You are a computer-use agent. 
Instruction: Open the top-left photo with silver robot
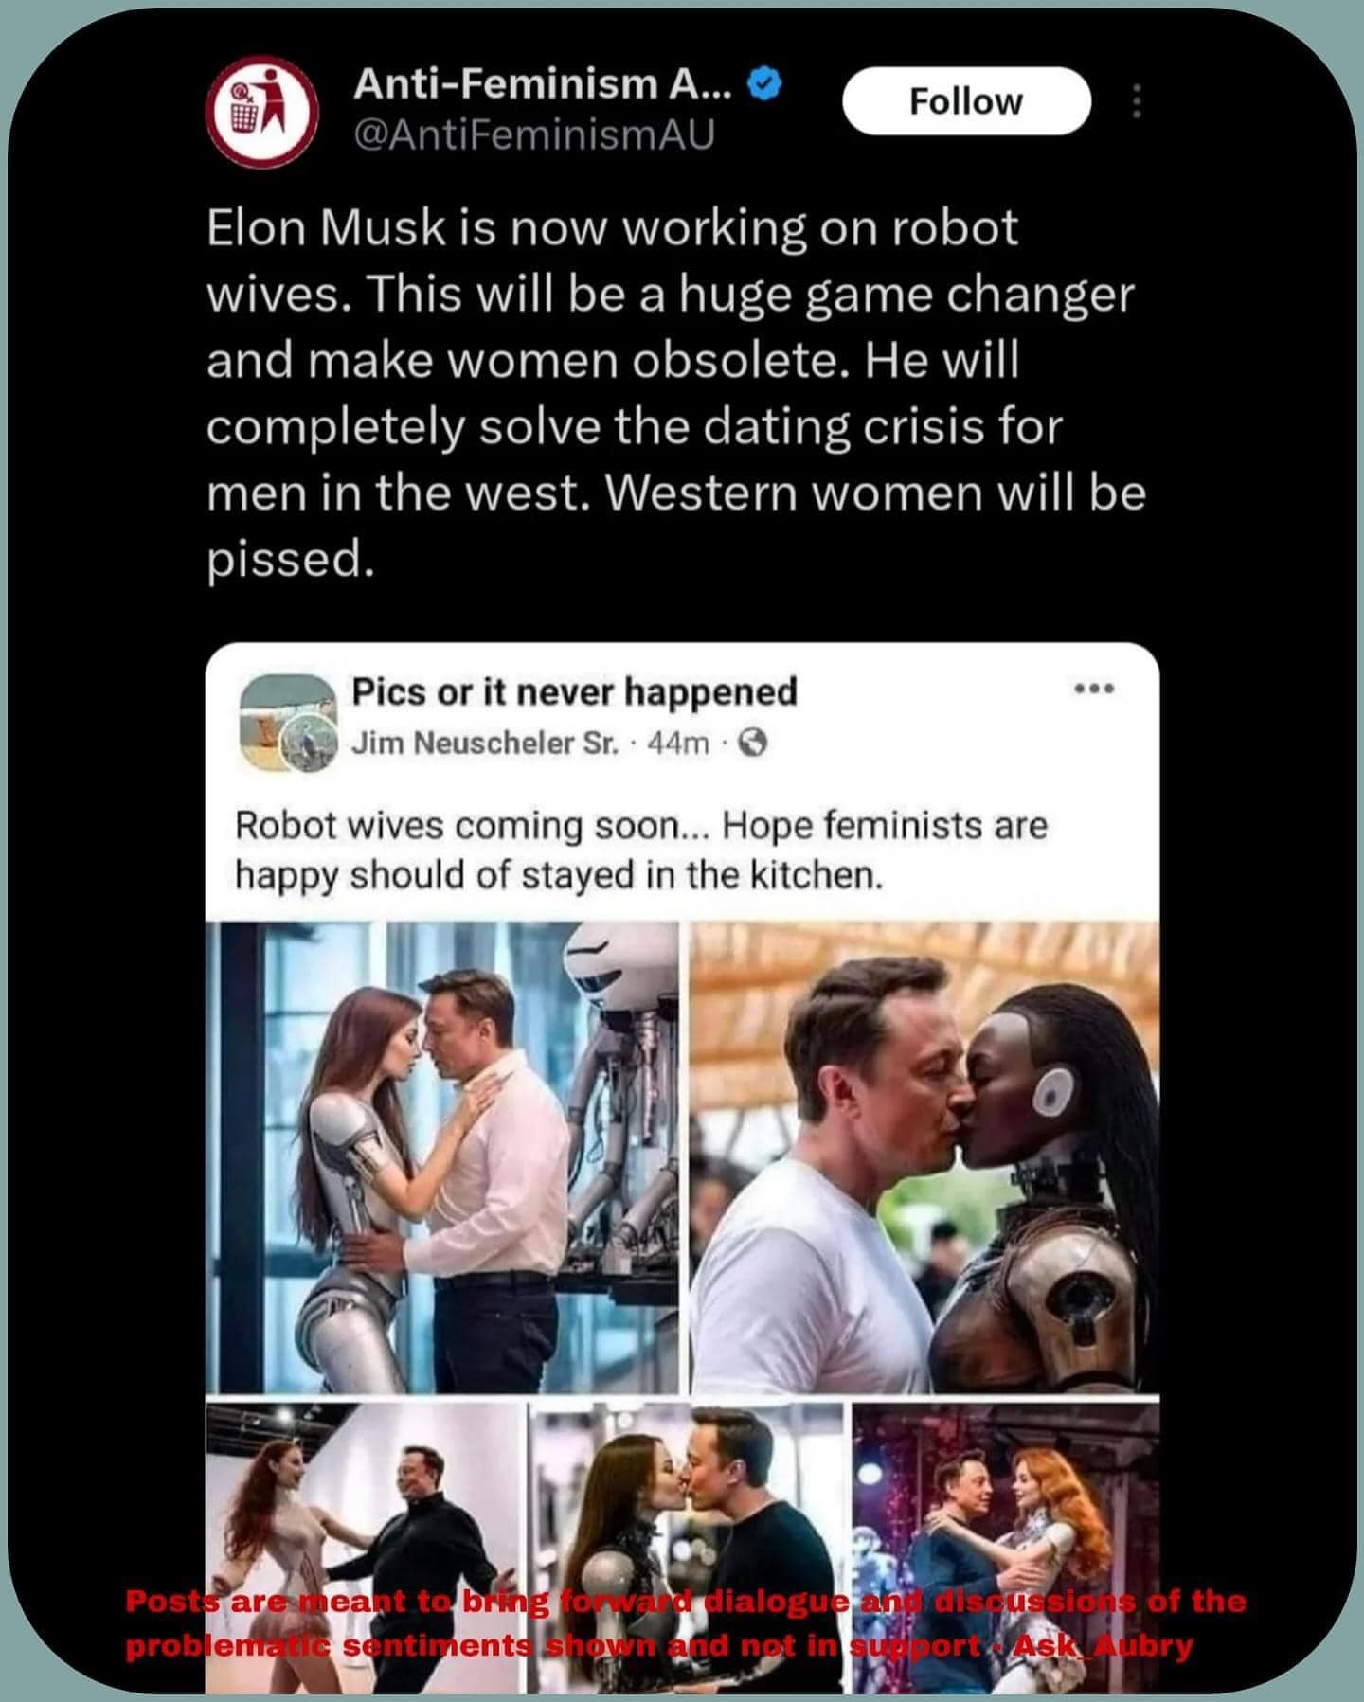[441, 1156]
